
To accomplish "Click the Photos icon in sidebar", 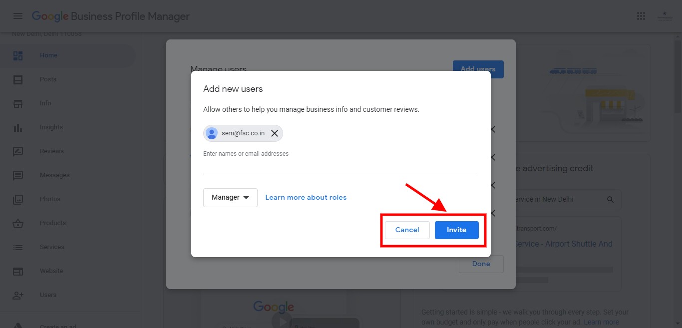I will (x=18, y=199).
